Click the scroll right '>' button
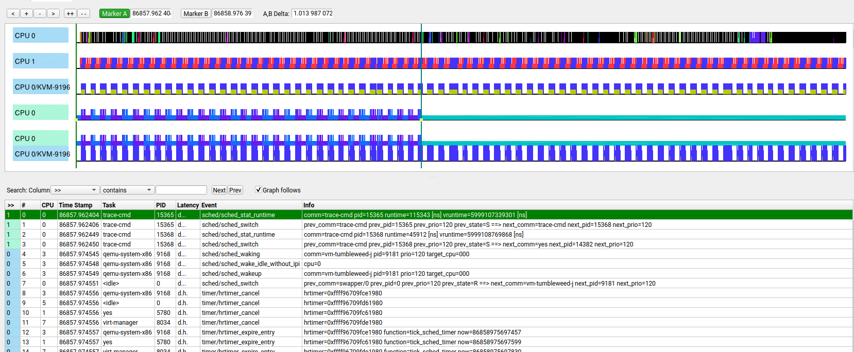The image size is (854, 352). tap(53, 13)
